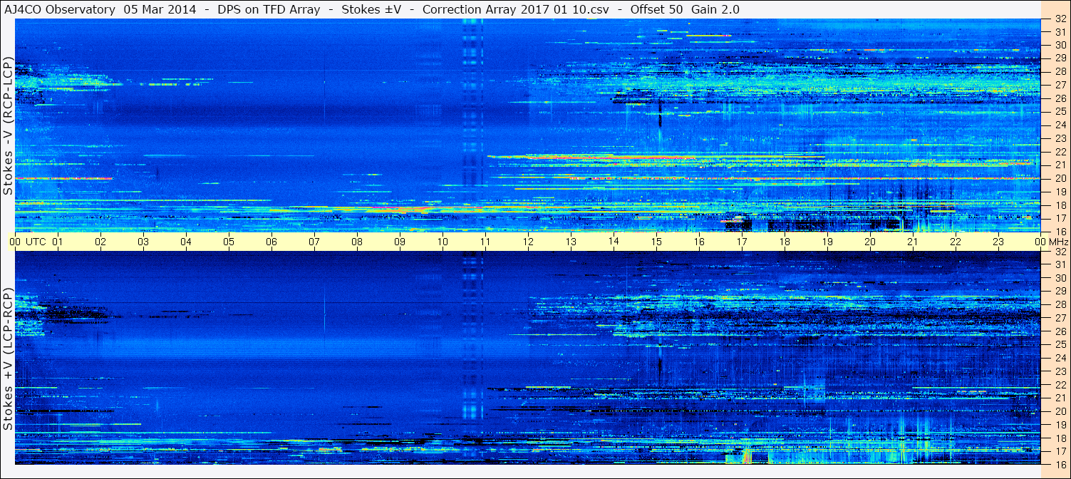
Task: Click 25 MHz tick of Stokes +V panel
Action: point(1060,344)
